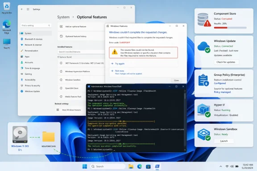This screenshot has height=171, width=257.
Task: Click Add an optional feature row
Action: 81,27
